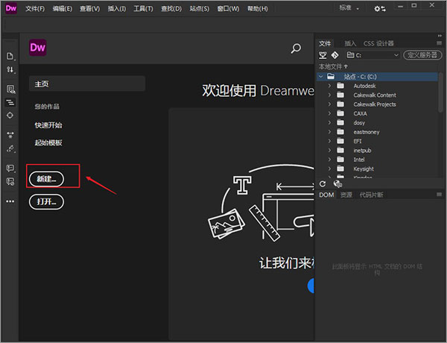
Task: Open the 编辑(E) menu
Action: point(62,9)
